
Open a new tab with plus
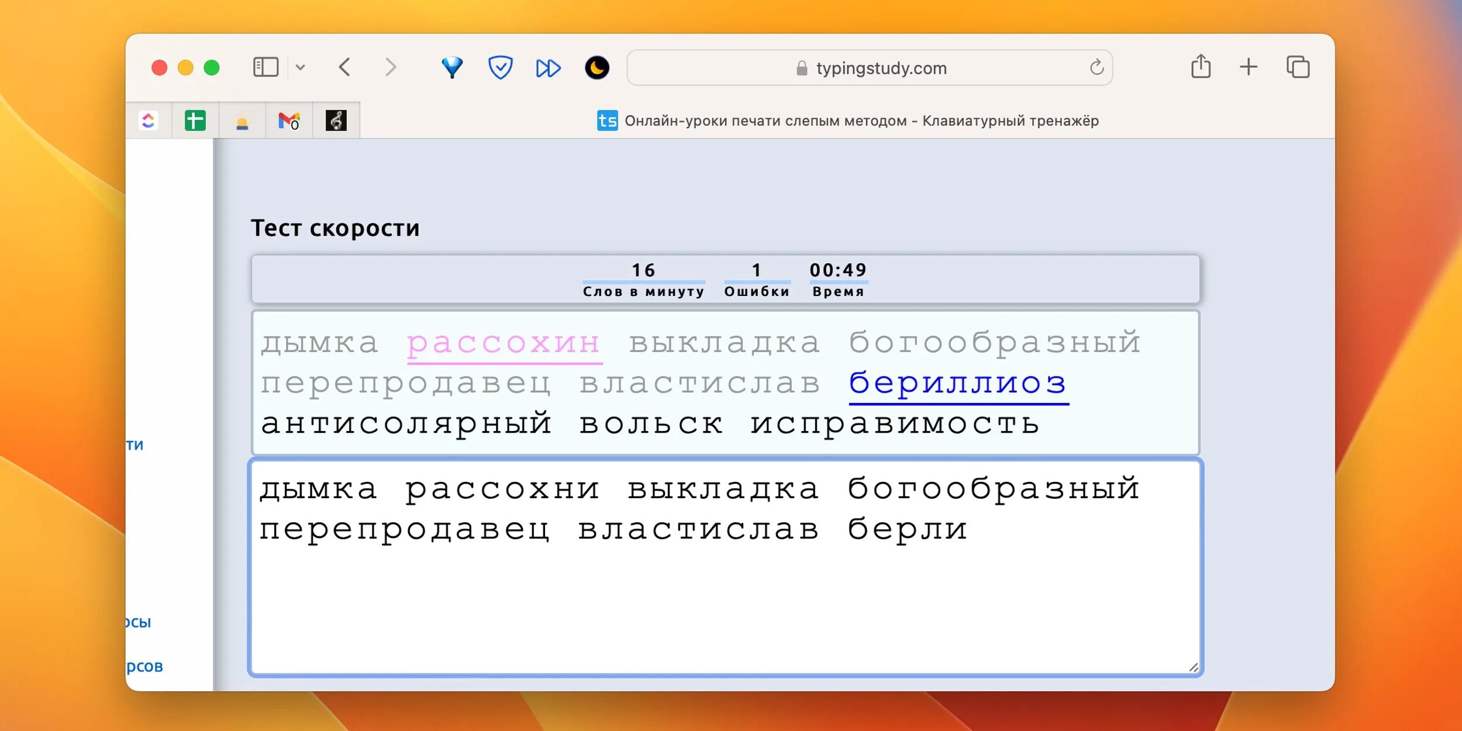pyautogui.click(x=1249, y=67)
